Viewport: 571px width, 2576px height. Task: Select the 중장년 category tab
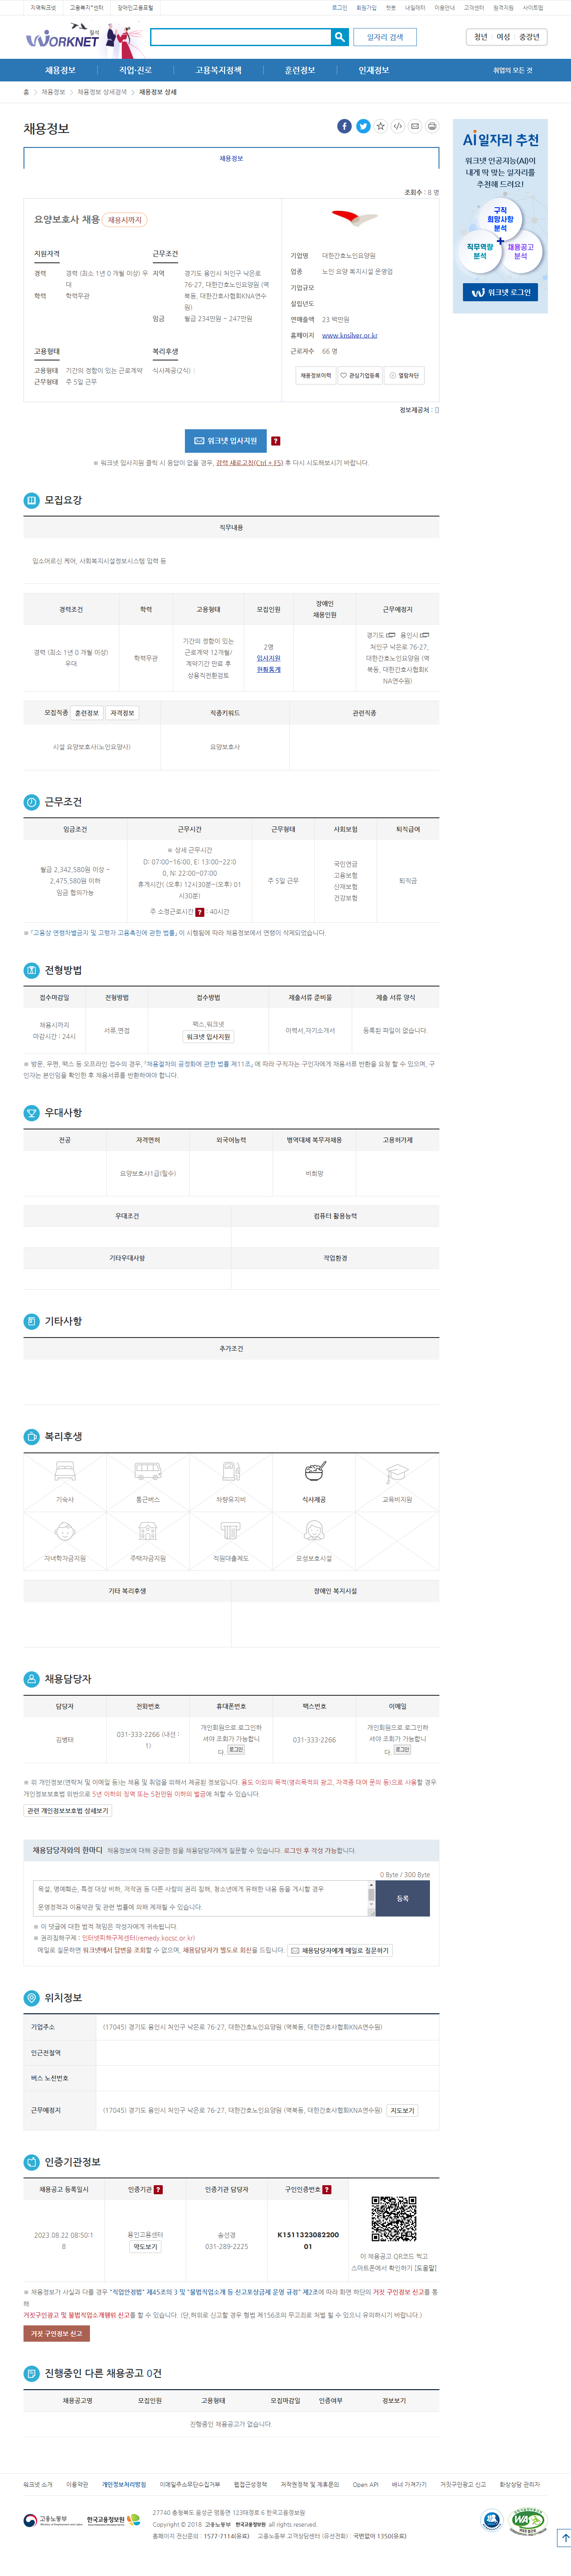point(529,37)
